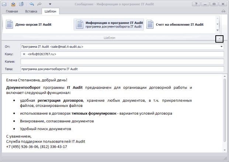Click document icon of Демо-версия template
This screenshot has width=229, height=162.
point(9,25)
